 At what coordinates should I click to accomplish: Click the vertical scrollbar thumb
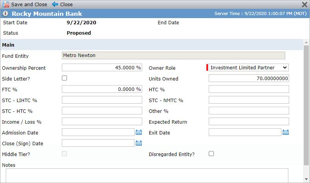306,106
